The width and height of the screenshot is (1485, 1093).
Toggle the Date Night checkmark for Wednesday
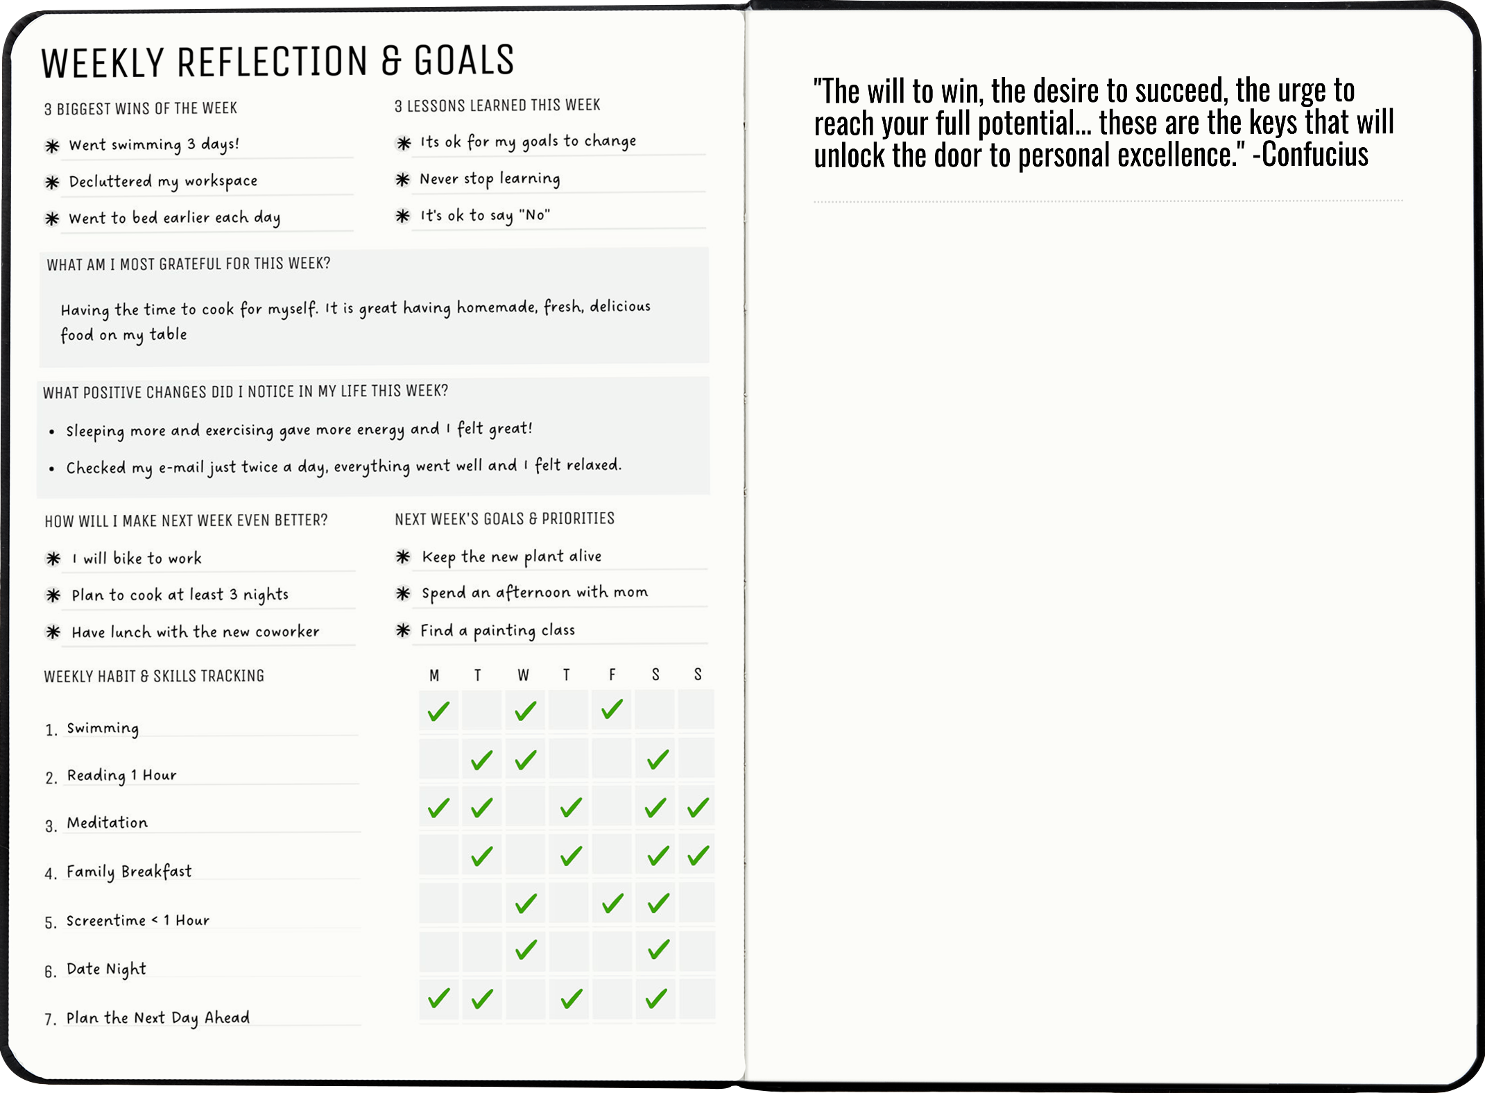click(526, 949)
